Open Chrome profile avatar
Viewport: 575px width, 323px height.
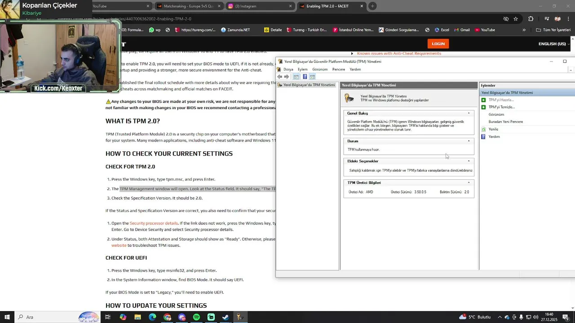pyautogui.click(x=557, y=19)
